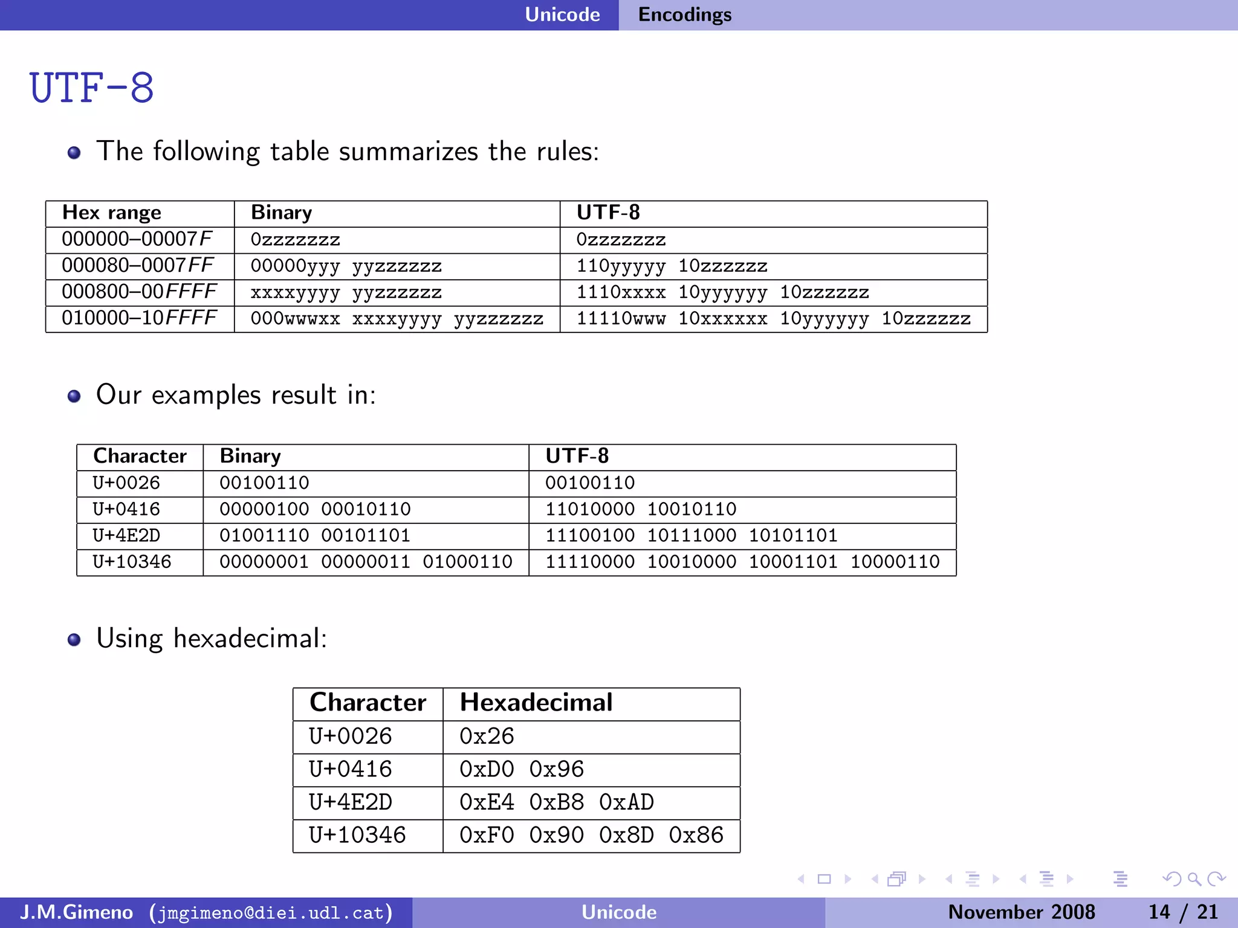Go to previous slide with left arrow
The image size is (1238, 928).
802,879
